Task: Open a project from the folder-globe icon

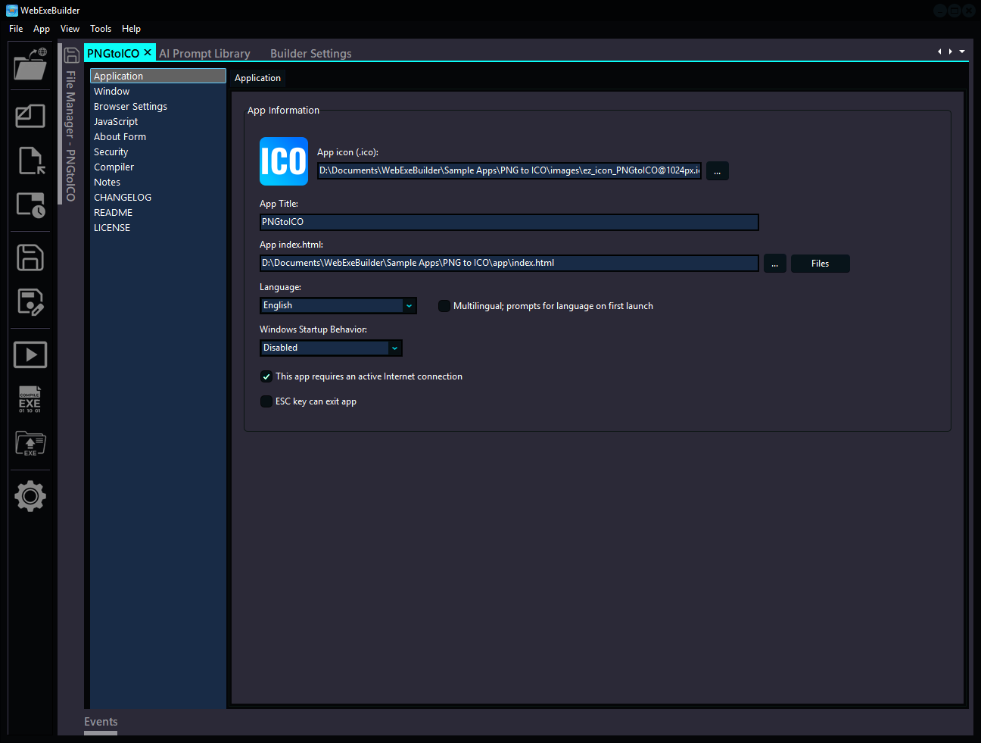Action: point(30,65)
